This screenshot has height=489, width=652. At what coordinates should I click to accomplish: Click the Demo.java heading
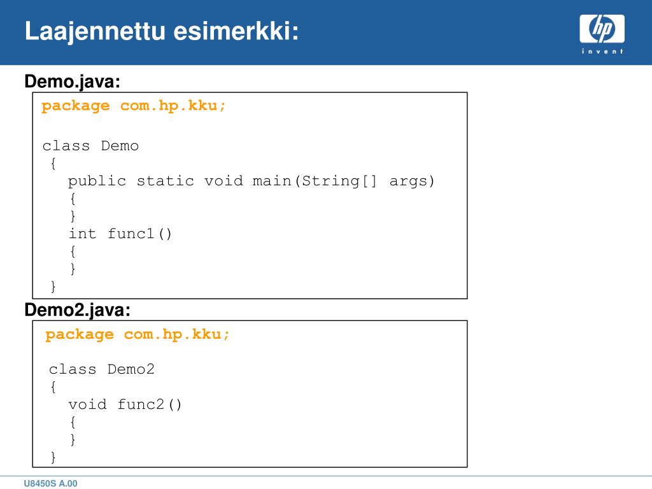pyautogui.click(x=73, y=81)
